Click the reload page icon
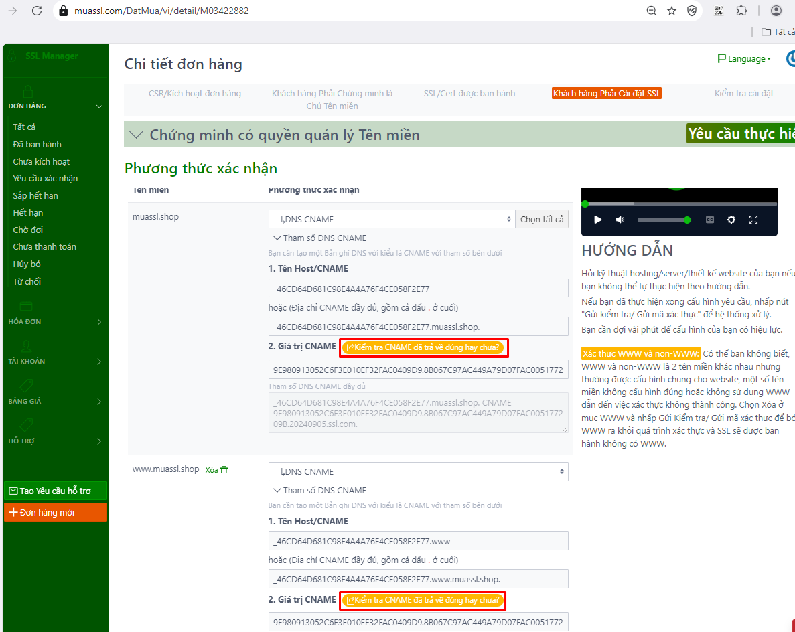 pos(37,11)
